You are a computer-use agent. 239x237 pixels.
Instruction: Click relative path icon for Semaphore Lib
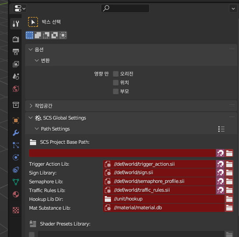click(x=220, y=182)
